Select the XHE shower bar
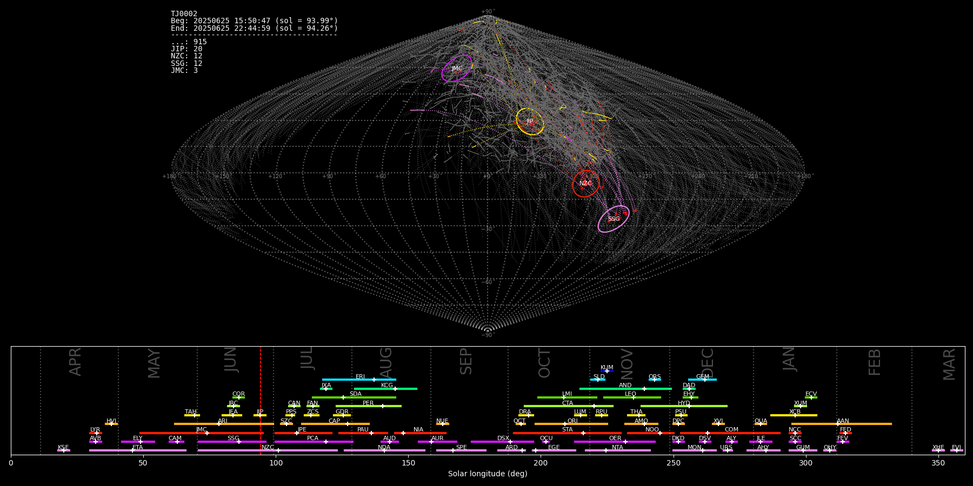Image resolution: width=973 pixels, height=486 pixels. [938, 450]
